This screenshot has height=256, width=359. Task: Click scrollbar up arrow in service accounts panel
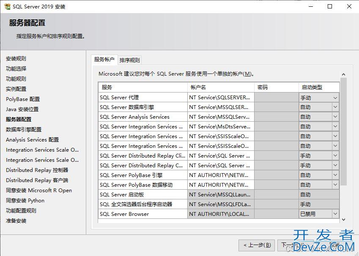pyautogui.click(x=343, y=74)
